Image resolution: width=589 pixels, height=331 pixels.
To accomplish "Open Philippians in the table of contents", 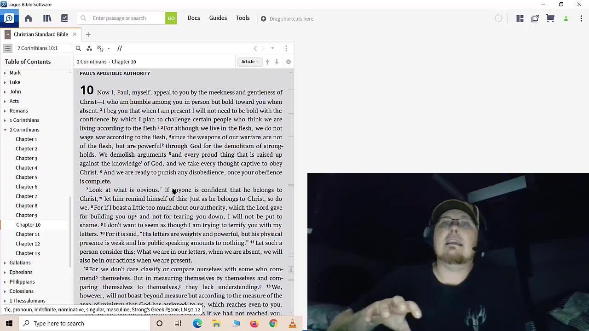I will (x=22, y=282).
